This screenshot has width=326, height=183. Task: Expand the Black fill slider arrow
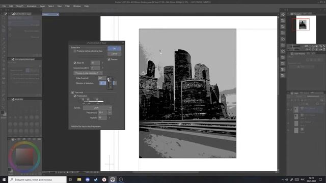pos(103,63)
